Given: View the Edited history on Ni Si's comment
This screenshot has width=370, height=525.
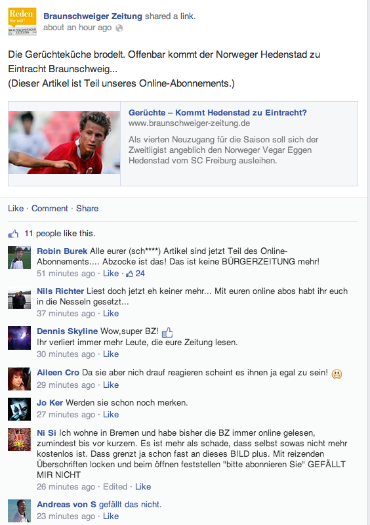Looking at the screenshot, I should tap(115, 486).
